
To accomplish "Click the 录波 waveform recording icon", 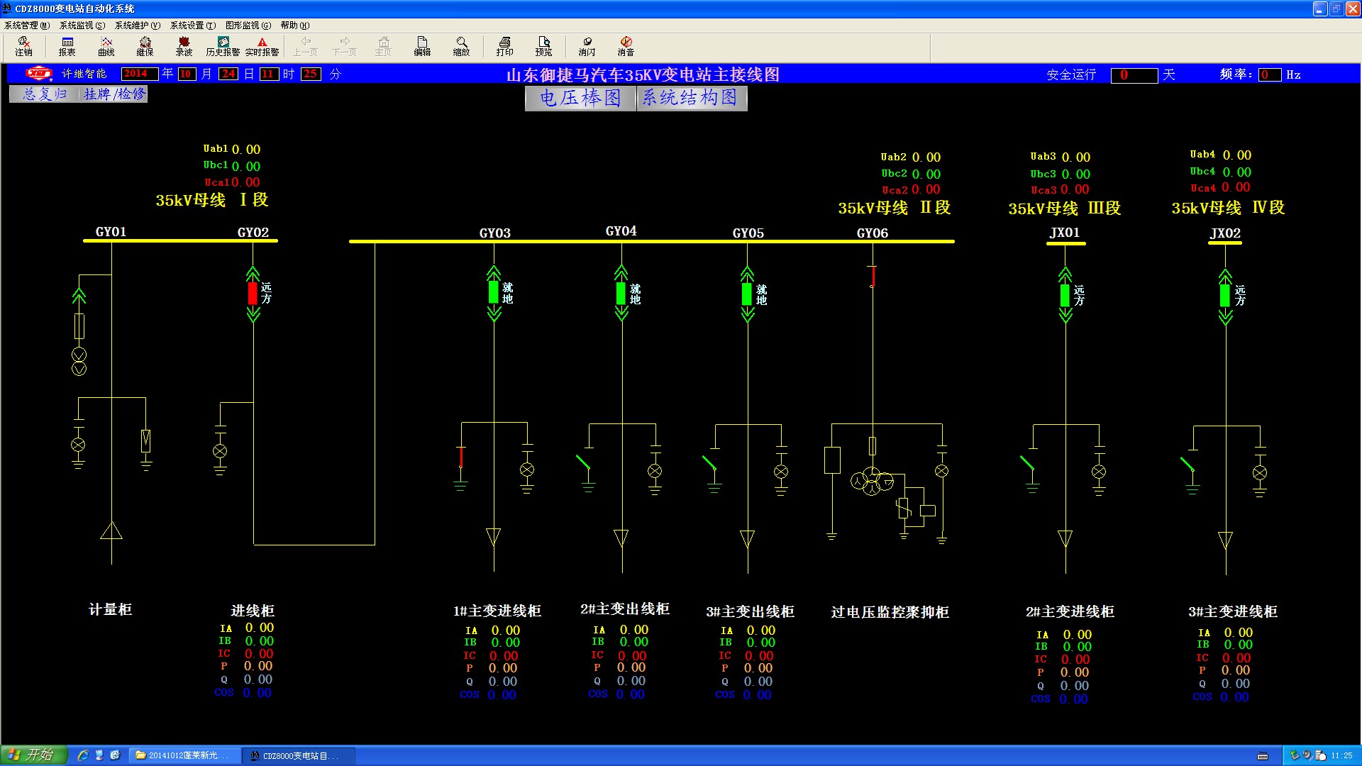I will pos(184,46).
